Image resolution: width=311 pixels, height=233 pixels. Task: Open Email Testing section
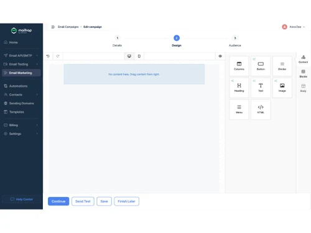(x=21, y=64)
